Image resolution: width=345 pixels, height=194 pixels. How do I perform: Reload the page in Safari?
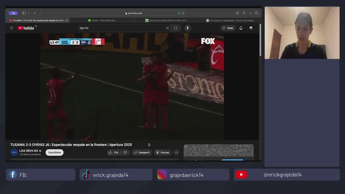183,13
